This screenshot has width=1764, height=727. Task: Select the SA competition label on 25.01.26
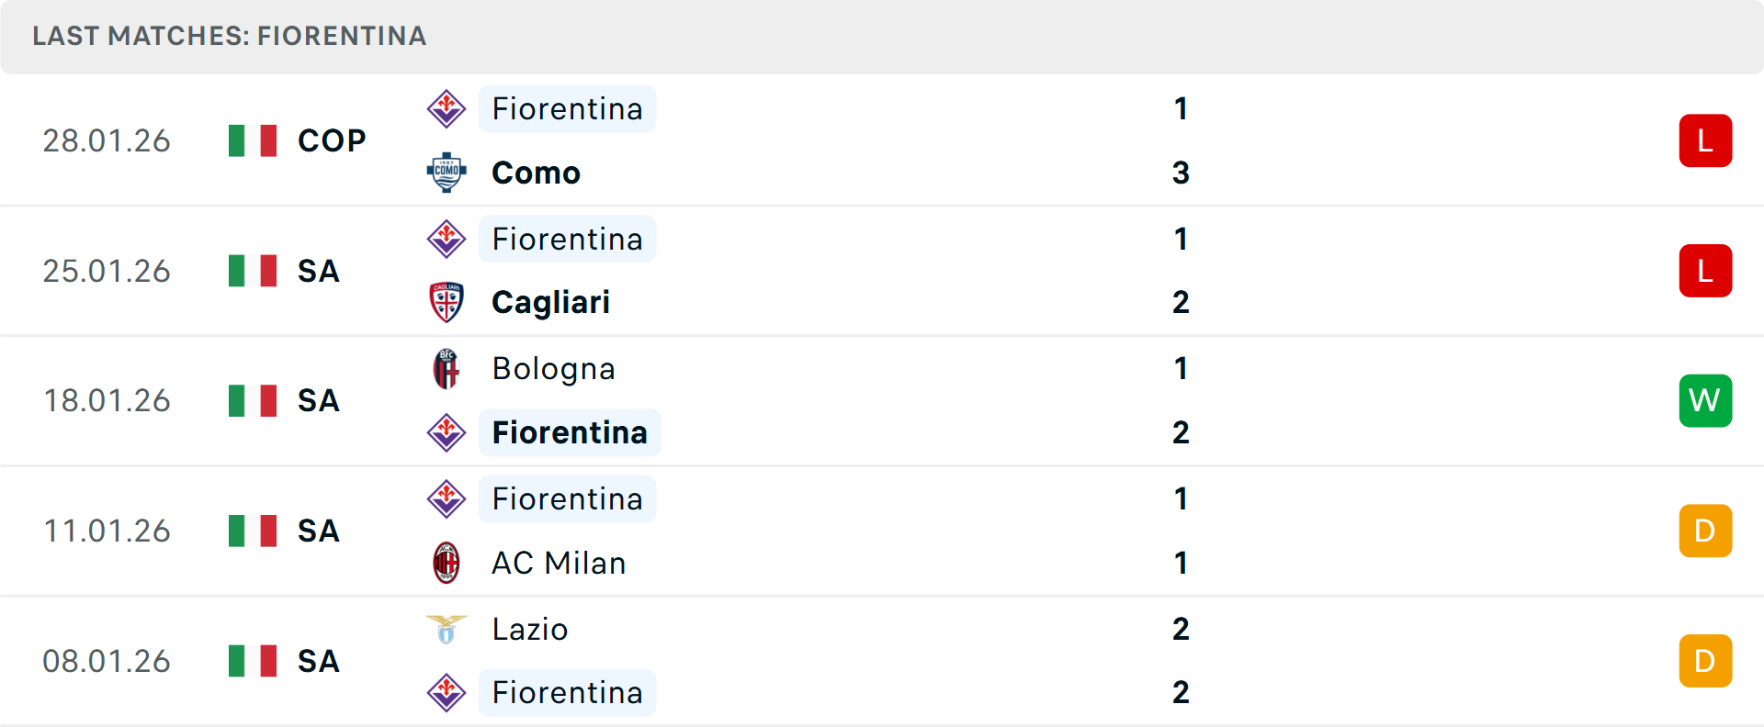318,271
